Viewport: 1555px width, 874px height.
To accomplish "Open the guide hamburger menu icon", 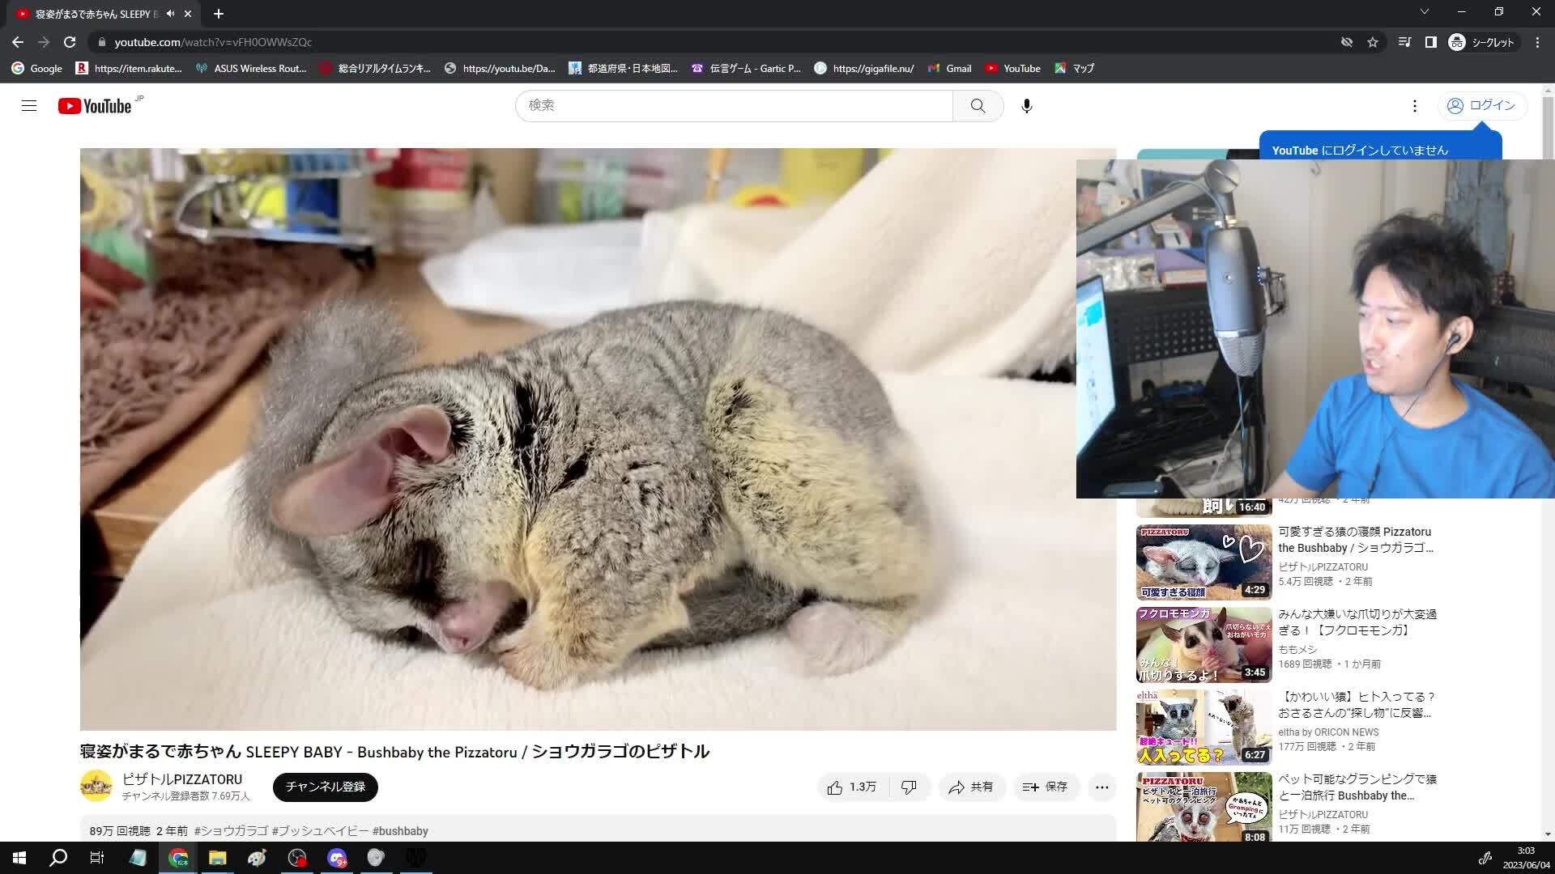I will pos(29,105).
